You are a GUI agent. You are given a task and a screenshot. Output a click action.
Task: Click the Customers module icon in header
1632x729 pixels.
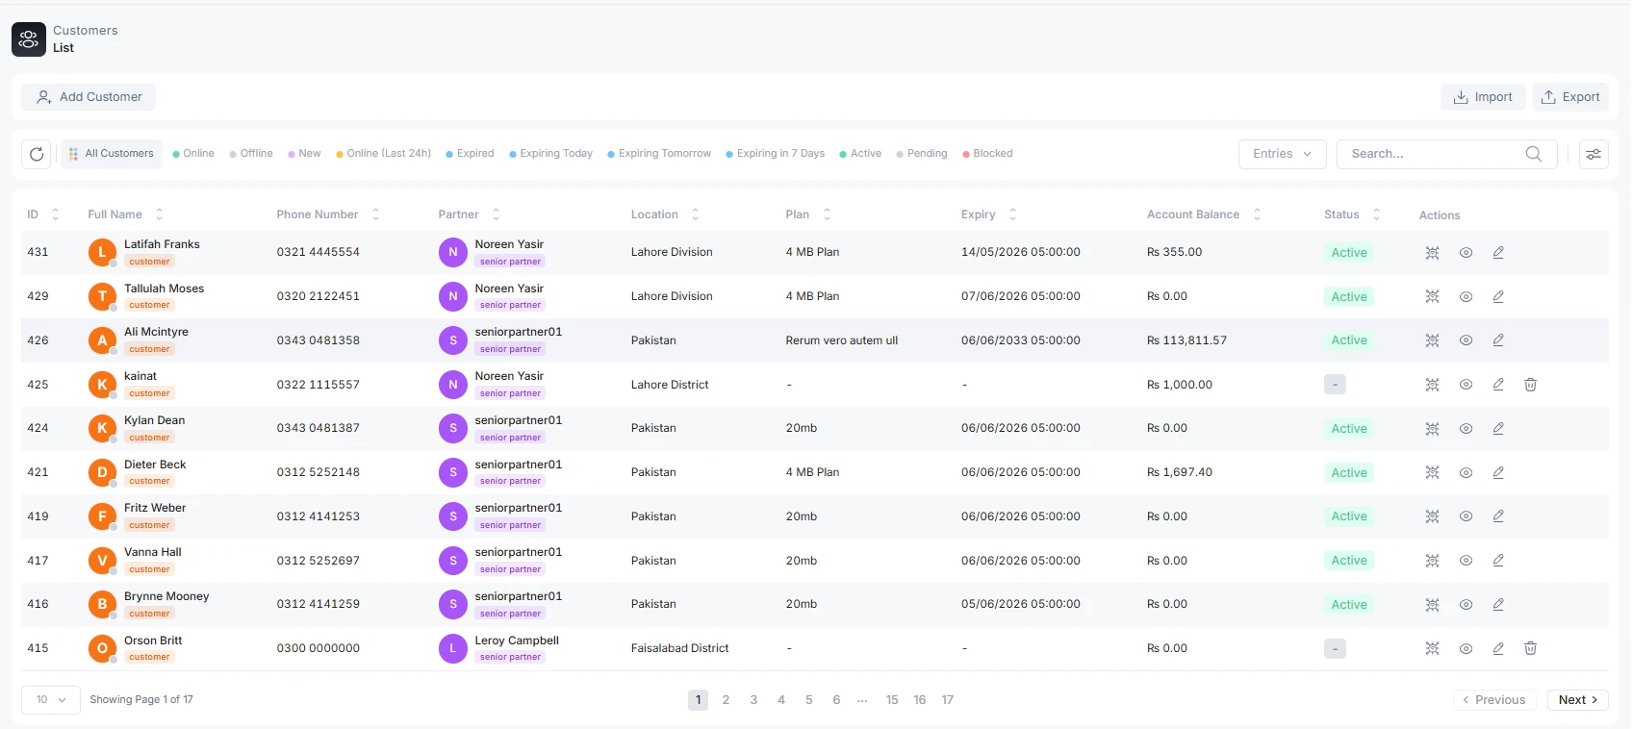pos(29,39)
